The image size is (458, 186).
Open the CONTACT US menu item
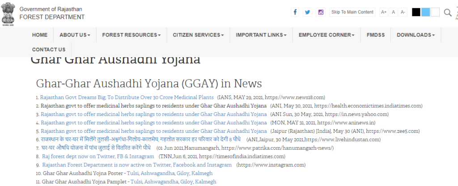[x=49, y=50]
